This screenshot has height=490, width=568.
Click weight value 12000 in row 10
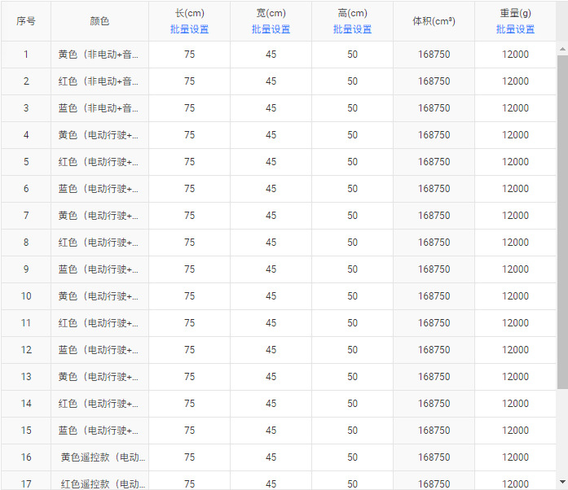tap(515, 296)
